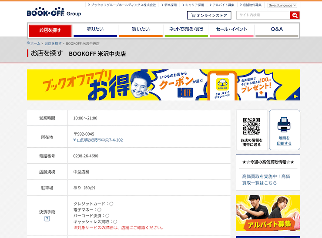This screenshot has height=238, width=322.
Task: Open the Q&A navigation tab
Action: [x=277, y=30]
